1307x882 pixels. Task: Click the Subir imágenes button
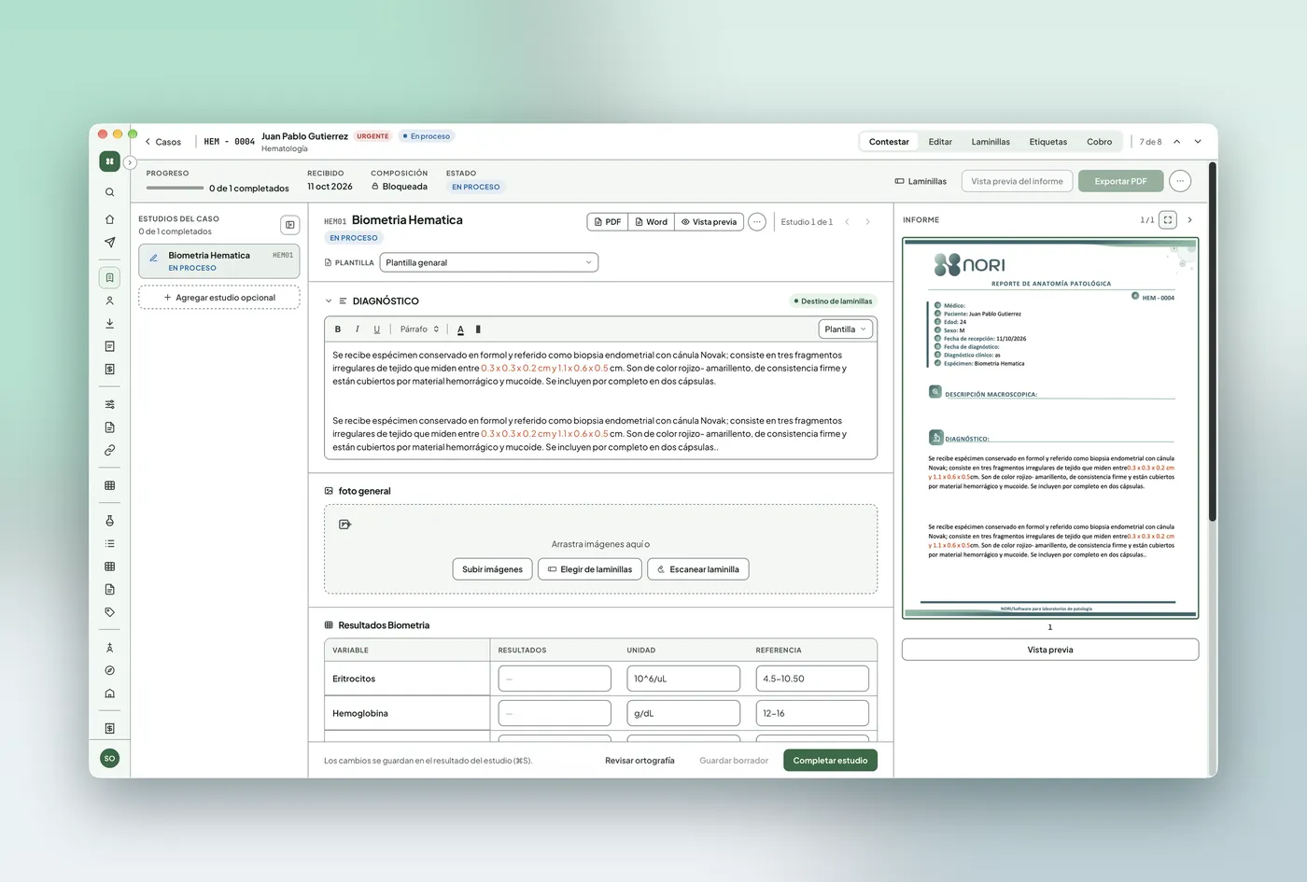pos(492,569)
